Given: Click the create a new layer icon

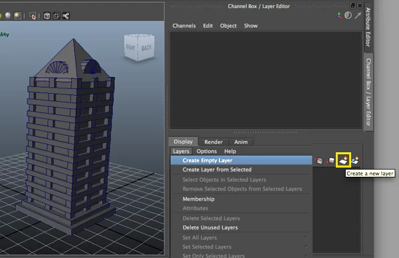Looking at the screenshot, I should [343, 160].
